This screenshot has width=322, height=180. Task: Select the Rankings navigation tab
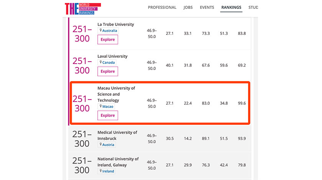click(232, 8)
